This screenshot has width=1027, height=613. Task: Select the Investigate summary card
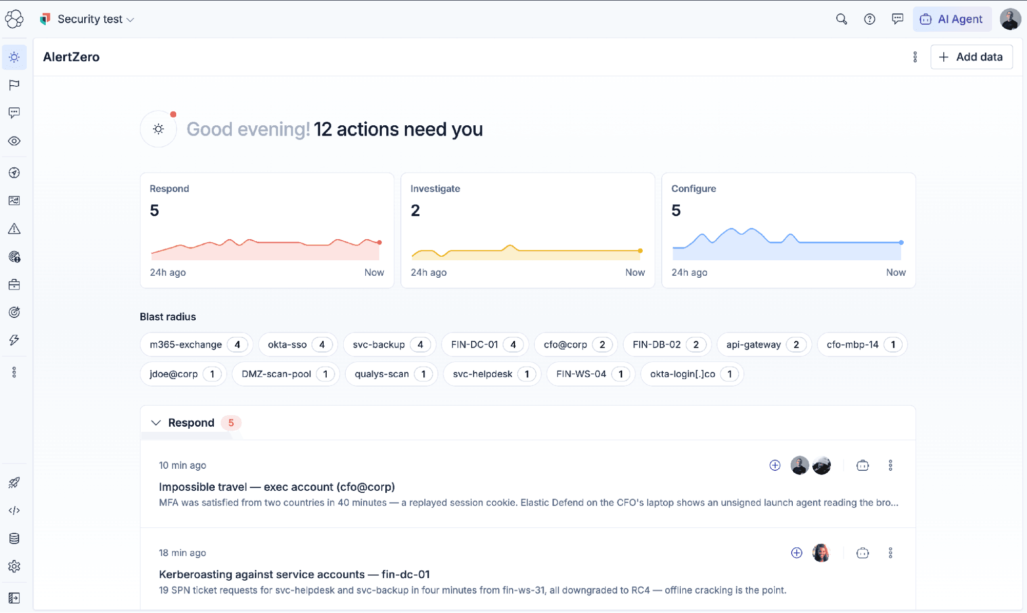528,230
